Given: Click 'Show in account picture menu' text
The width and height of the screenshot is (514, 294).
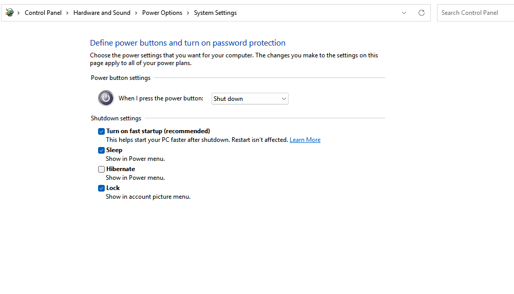Looking at the screenshot, I should (x=148, y=197).
